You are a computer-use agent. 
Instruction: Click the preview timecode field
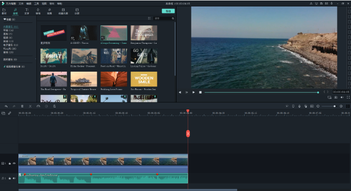(x=341, y=92)
